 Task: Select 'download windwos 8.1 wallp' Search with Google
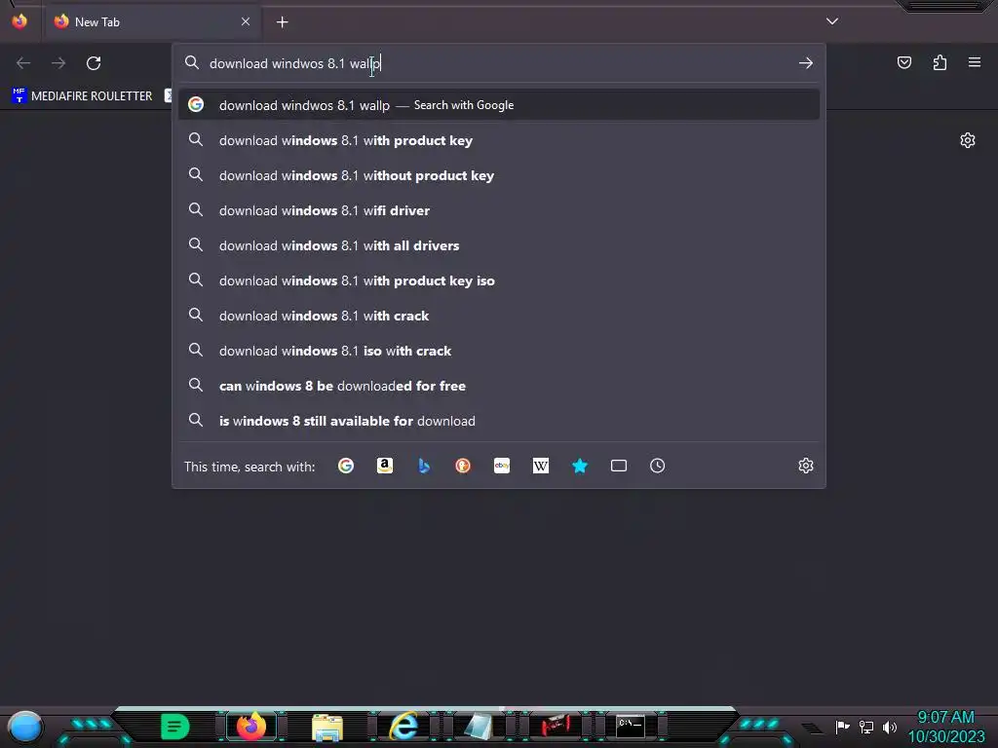499,105
